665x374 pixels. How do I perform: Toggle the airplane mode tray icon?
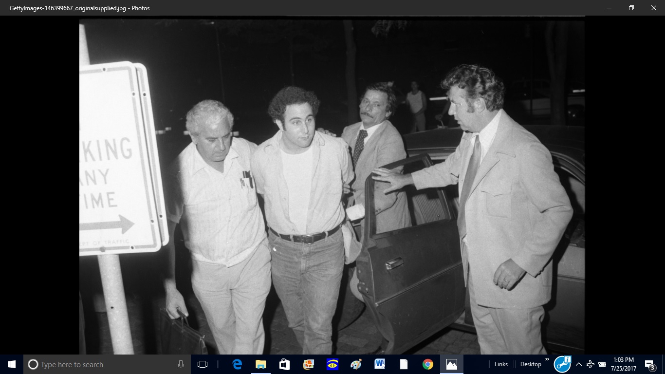click(x=591, y=364)
